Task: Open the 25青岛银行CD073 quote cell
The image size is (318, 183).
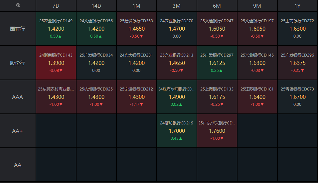Action: pos(297,97)
